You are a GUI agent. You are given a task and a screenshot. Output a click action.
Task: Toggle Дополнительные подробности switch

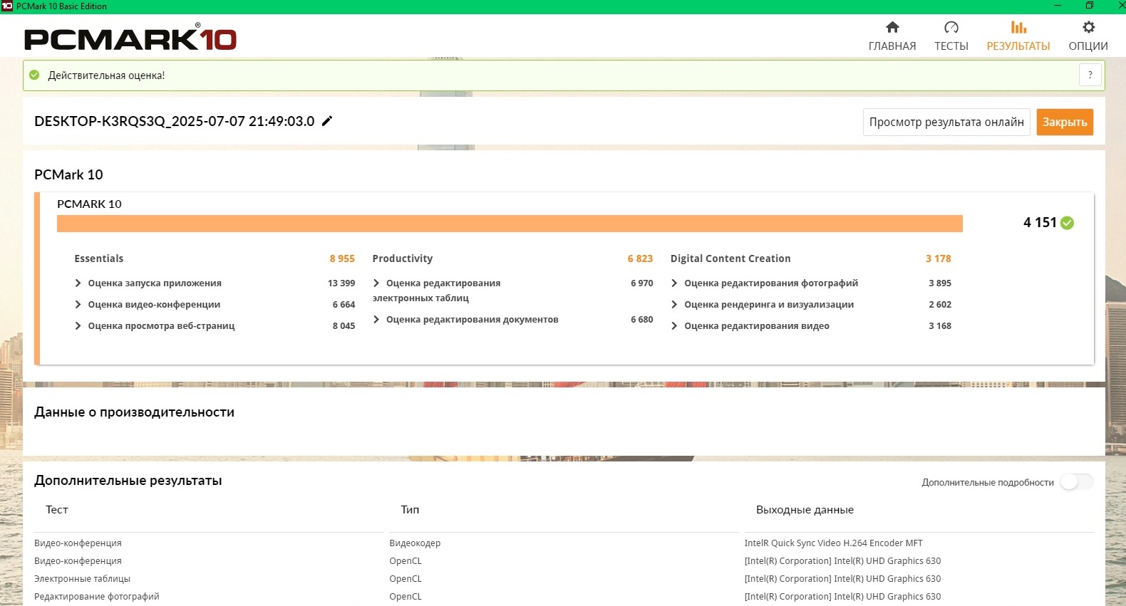point(1076,482)
